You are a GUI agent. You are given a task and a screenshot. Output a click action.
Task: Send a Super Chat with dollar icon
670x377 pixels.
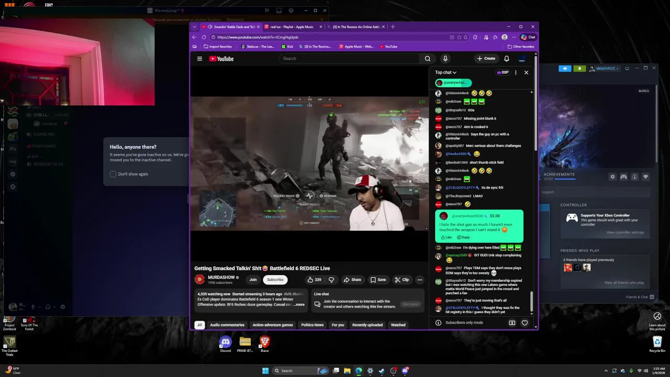pyautogui.click(x=512, y=323)
